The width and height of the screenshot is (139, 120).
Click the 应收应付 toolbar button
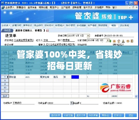(49, 25)
